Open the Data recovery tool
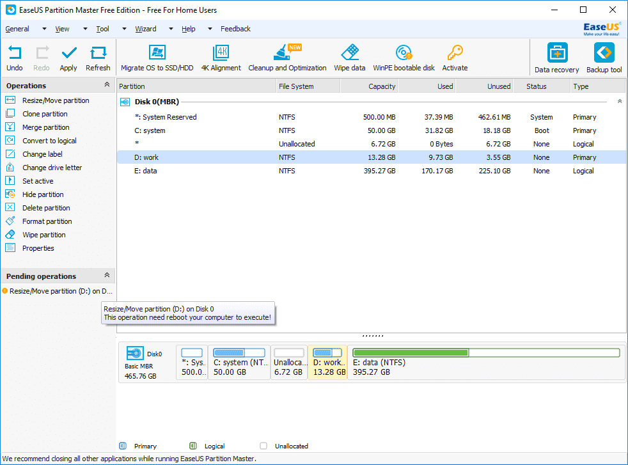 click(x=557, y=52)
